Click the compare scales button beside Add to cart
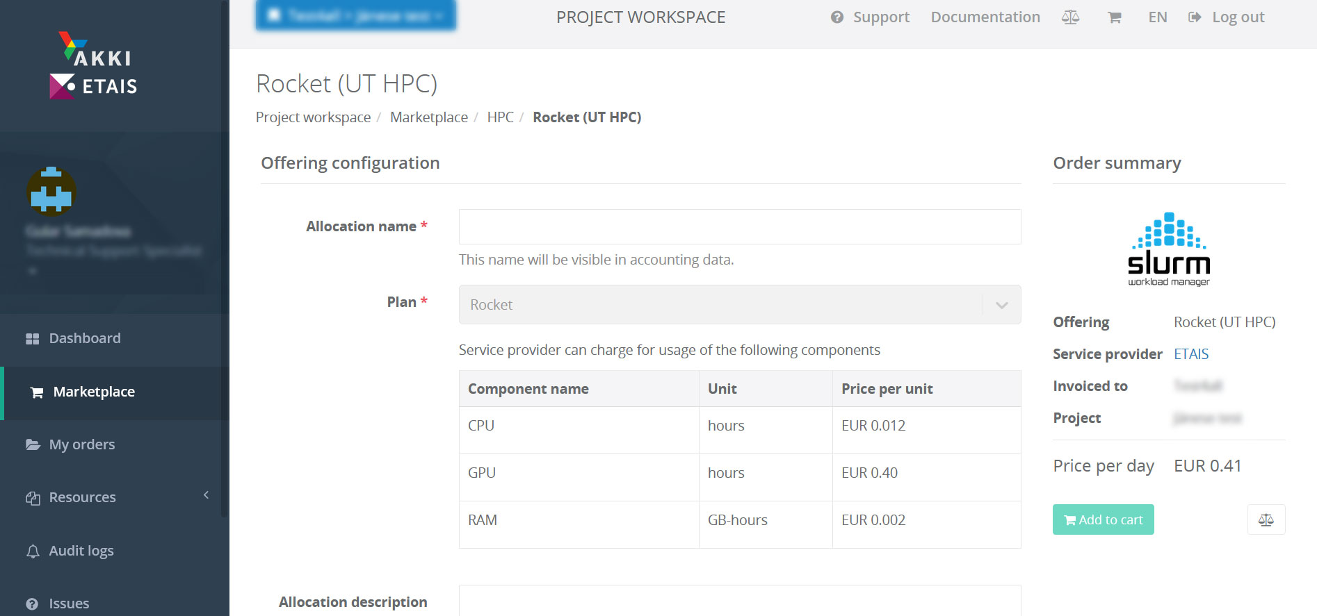 [x=1266, y=519]
